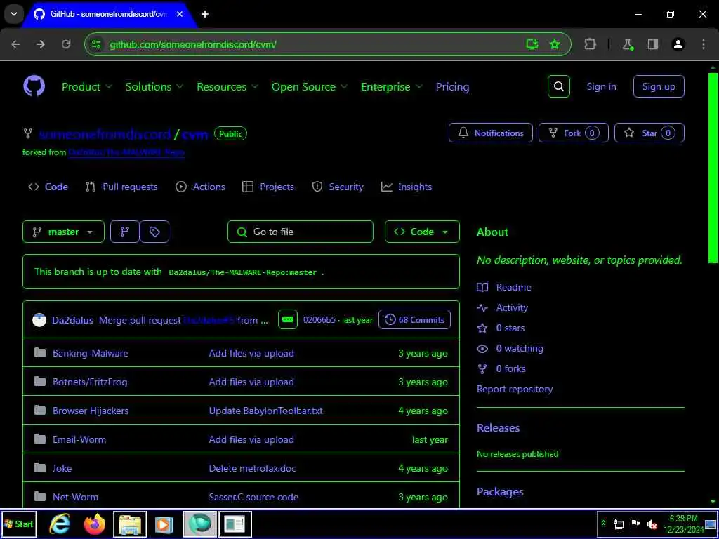Open the master branch dropdown
The width and height of the screenshot is (719, 539).
click(63, 232)
